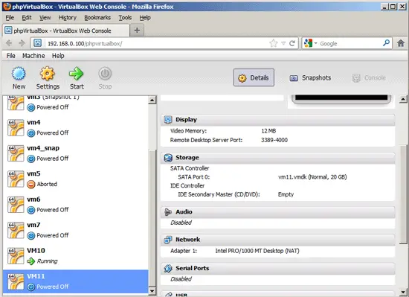Bookmark the page with the star icon
409x297 pixels.
pyautogui.click(x=274, y=43)
